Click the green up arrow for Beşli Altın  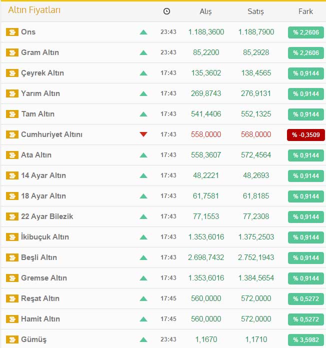143,257
